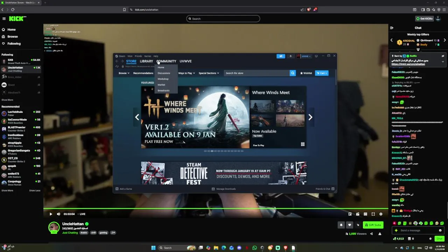Open Steam Wishlist
Screen dimensions: 448x252
(x=306, y=73)
